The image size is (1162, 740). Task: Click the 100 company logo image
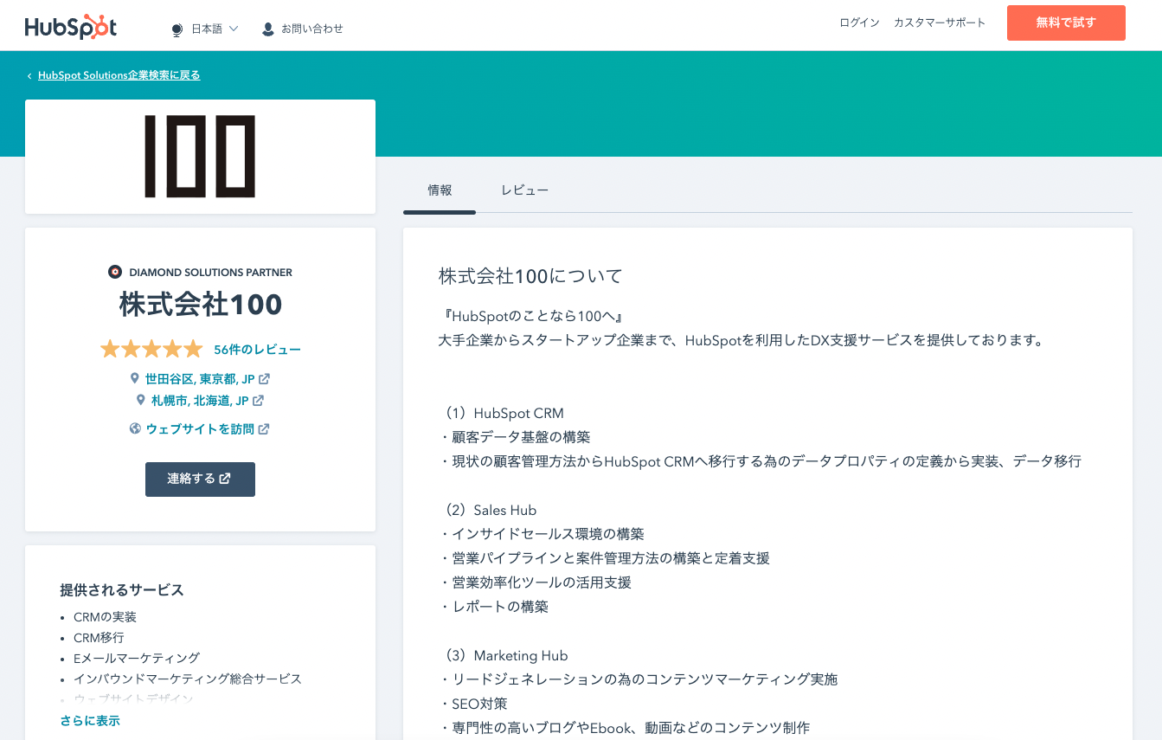pyautogui.click(x=200, y=156)
